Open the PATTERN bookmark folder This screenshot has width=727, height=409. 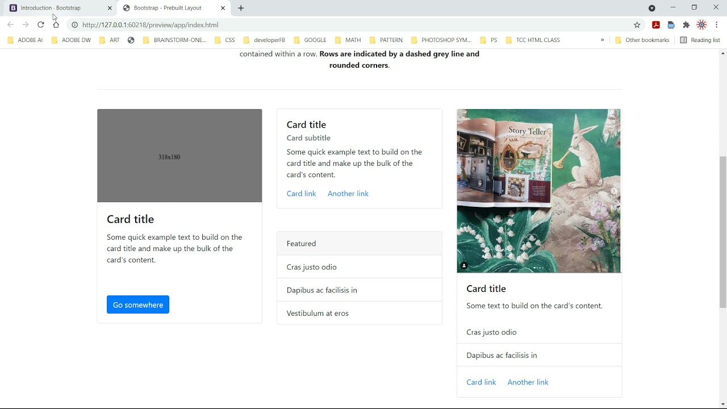[x=386, y=40]
